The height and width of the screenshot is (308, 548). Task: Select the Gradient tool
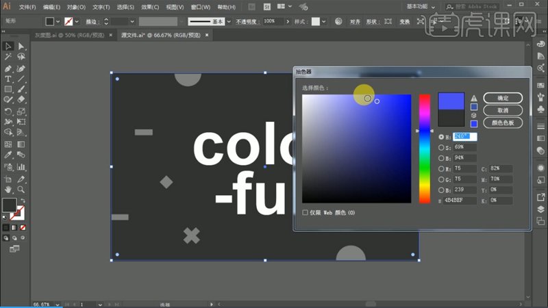coord(21,144)
